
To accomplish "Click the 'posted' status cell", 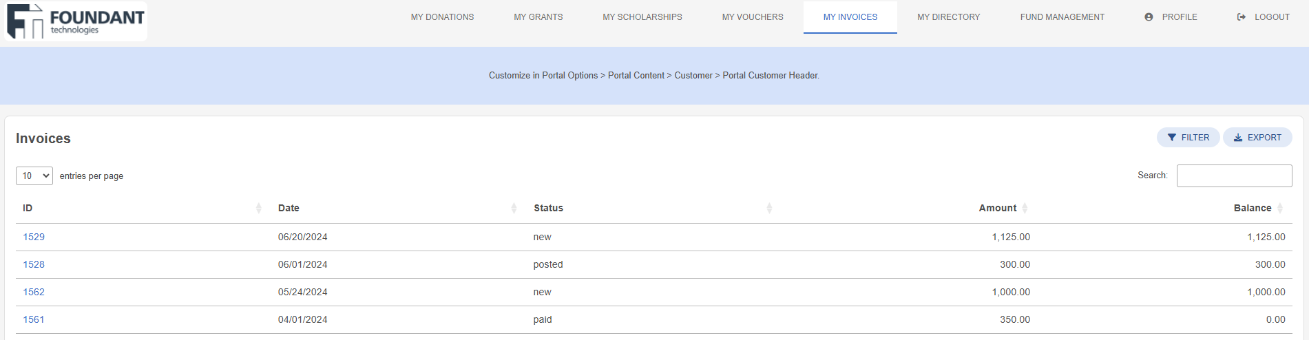I will pos(548,264).
